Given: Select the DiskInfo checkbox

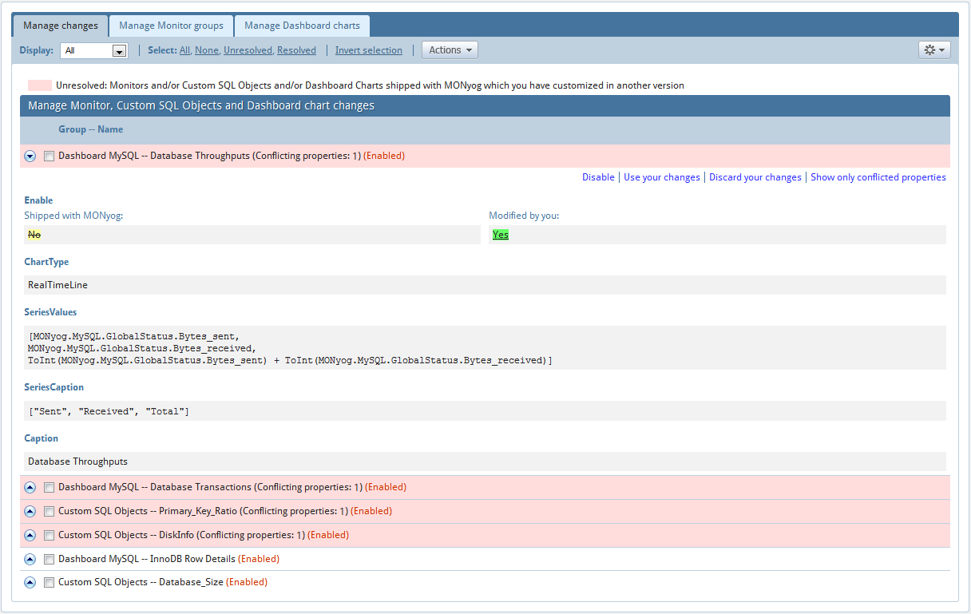Looking at the screenshot, I should coord(50,535).
